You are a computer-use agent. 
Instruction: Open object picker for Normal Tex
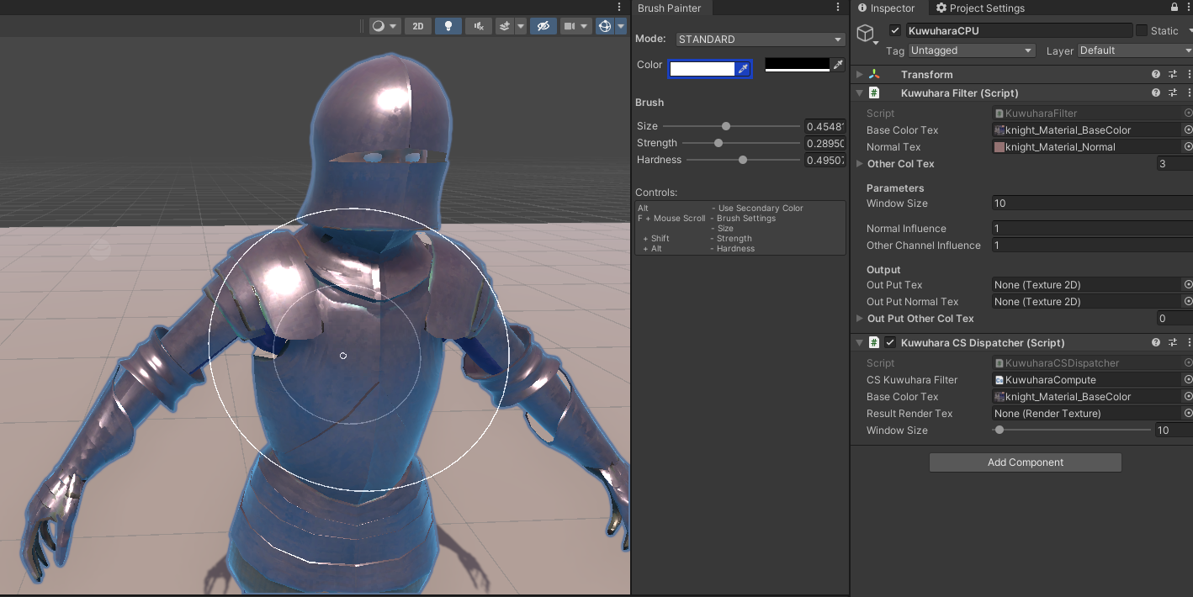[x=1188, y=147]
